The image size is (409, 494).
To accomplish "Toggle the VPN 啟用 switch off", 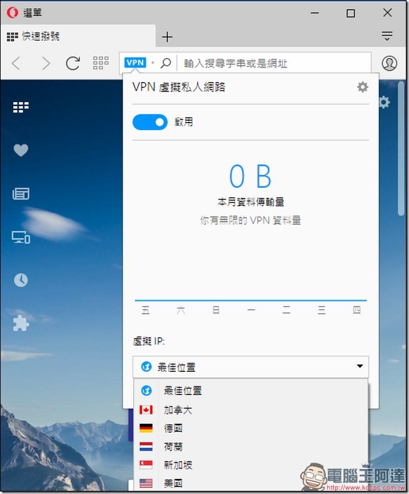I will 150,122.
